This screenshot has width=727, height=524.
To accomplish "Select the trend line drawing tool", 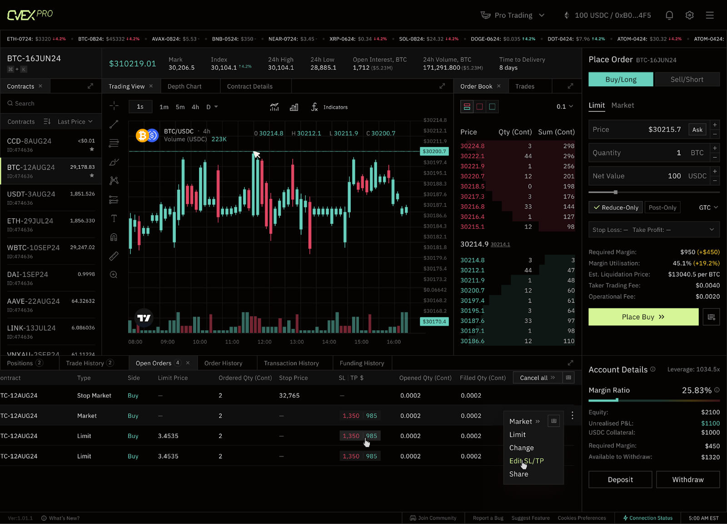I will tap(114, 124).
